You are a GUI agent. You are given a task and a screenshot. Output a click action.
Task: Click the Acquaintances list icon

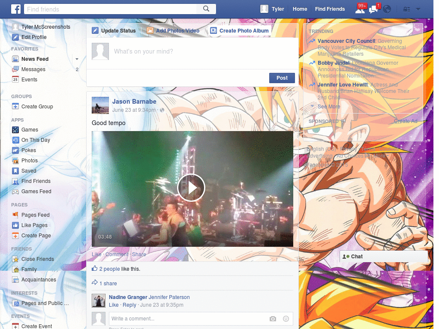15,280
